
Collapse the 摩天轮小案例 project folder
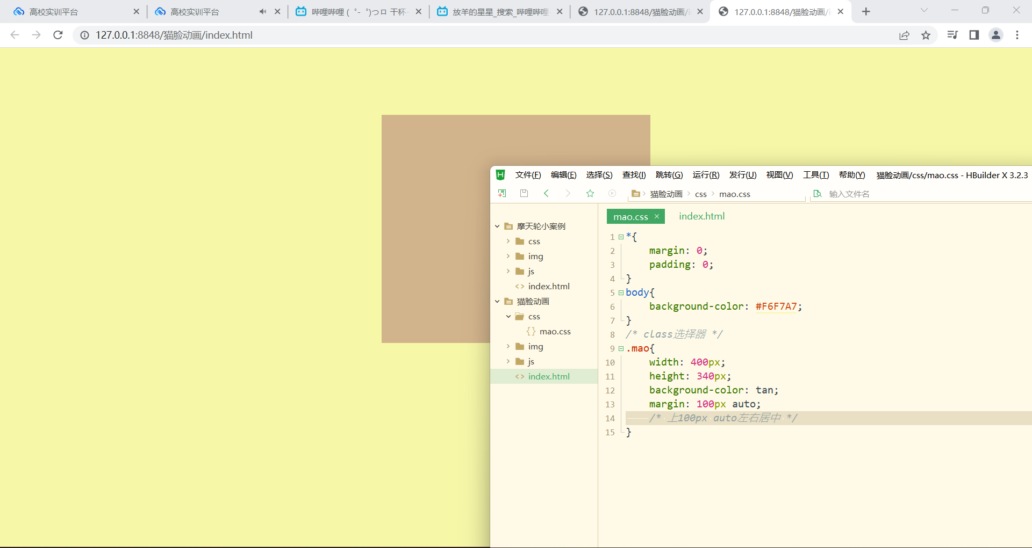click(x=497, y=226)
